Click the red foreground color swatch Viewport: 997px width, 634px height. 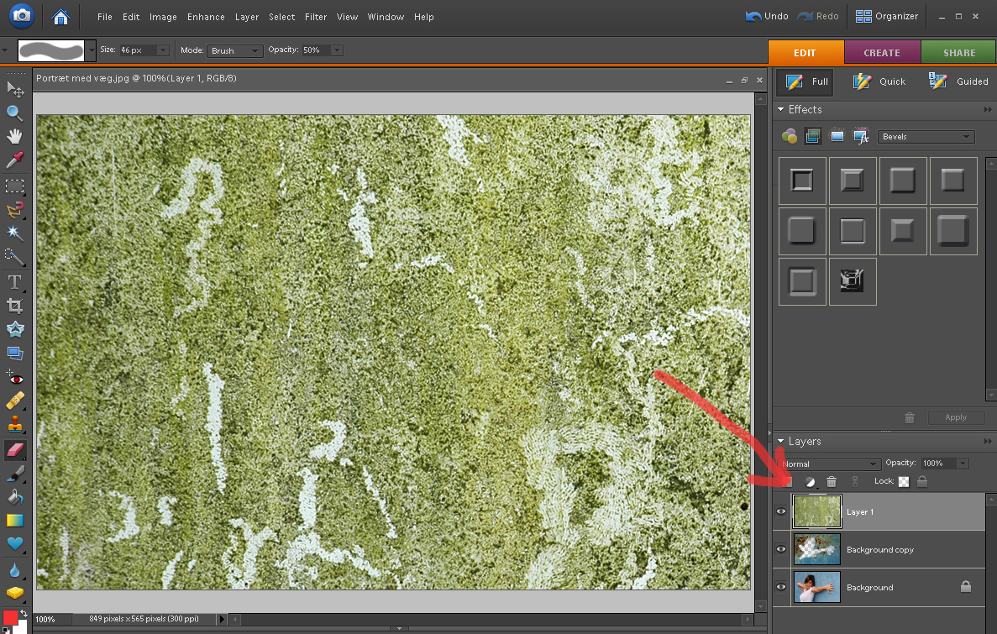[x=10, y=619]
